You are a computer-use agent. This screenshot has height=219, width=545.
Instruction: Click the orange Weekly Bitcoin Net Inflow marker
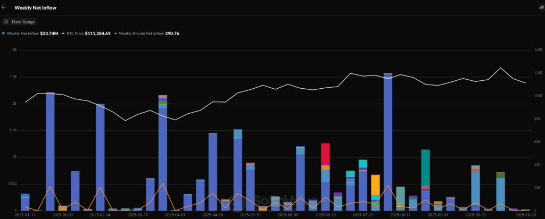115,33
